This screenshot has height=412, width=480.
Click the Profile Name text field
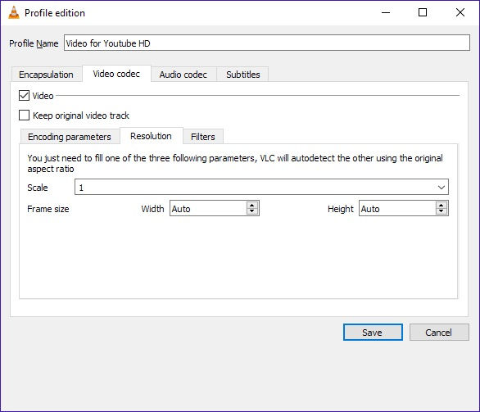coord(267,43)
